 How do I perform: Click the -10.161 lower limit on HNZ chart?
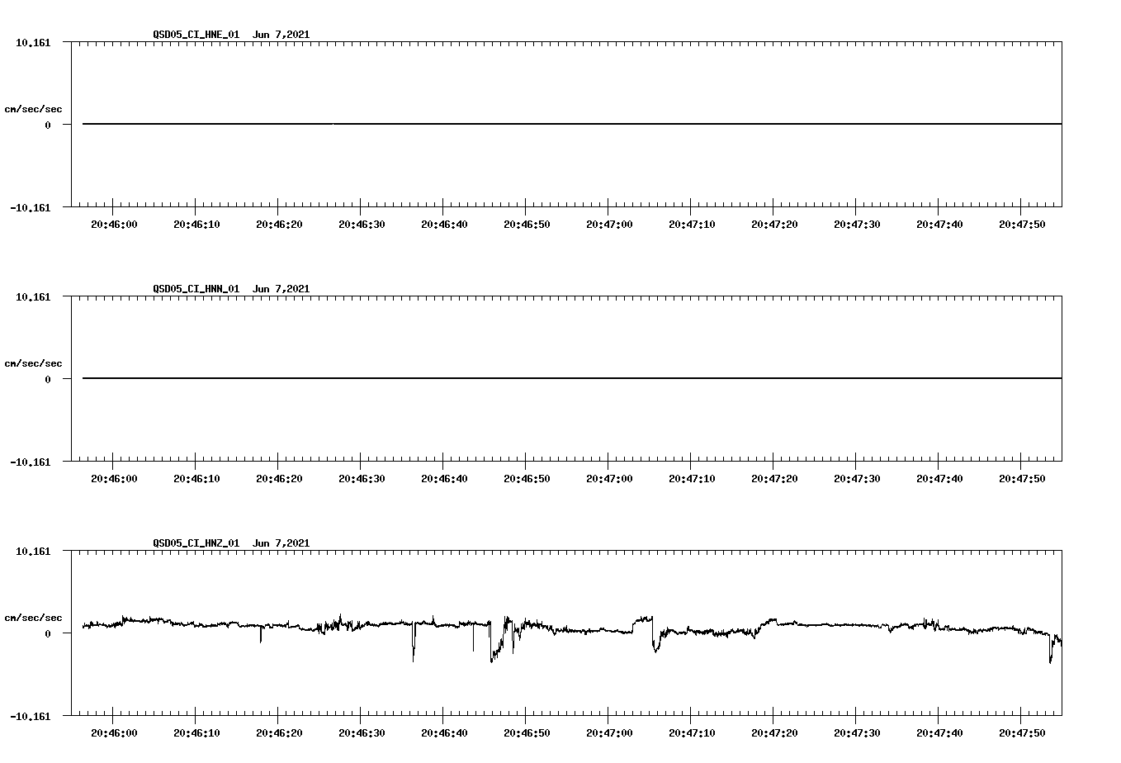[x=31, y=717]
